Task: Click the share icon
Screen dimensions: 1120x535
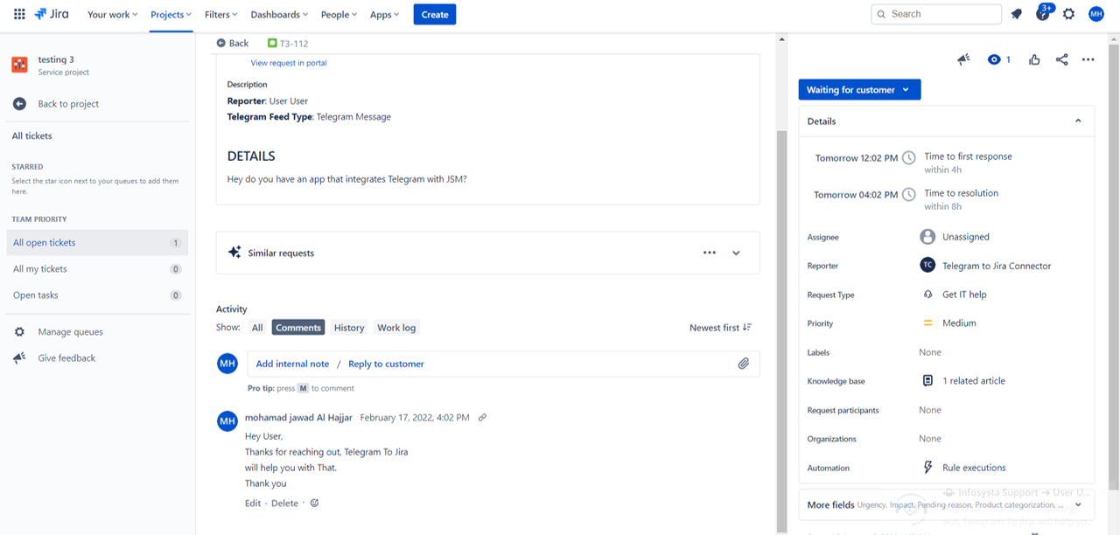Action: click(x=1061, y=59)
